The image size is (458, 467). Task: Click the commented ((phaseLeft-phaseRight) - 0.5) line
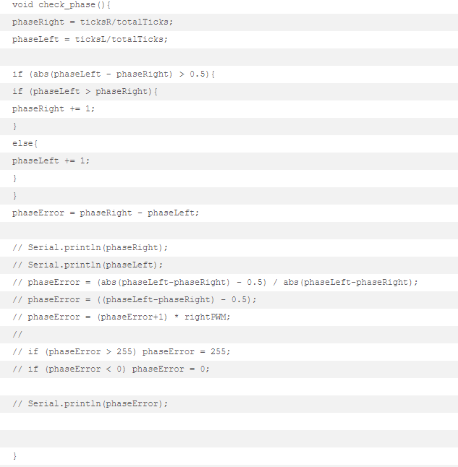[x=134, y=299]
